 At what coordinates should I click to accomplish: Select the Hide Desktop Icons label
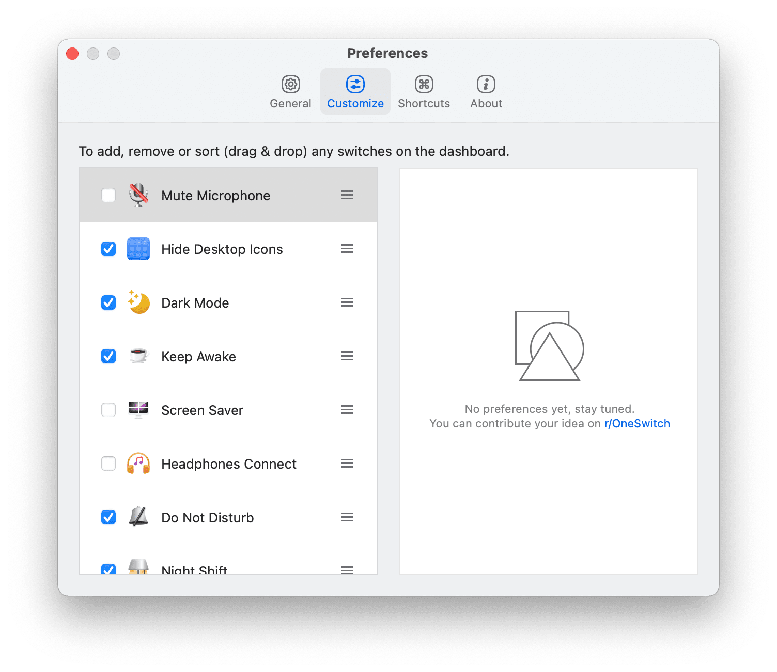(222, 249)
